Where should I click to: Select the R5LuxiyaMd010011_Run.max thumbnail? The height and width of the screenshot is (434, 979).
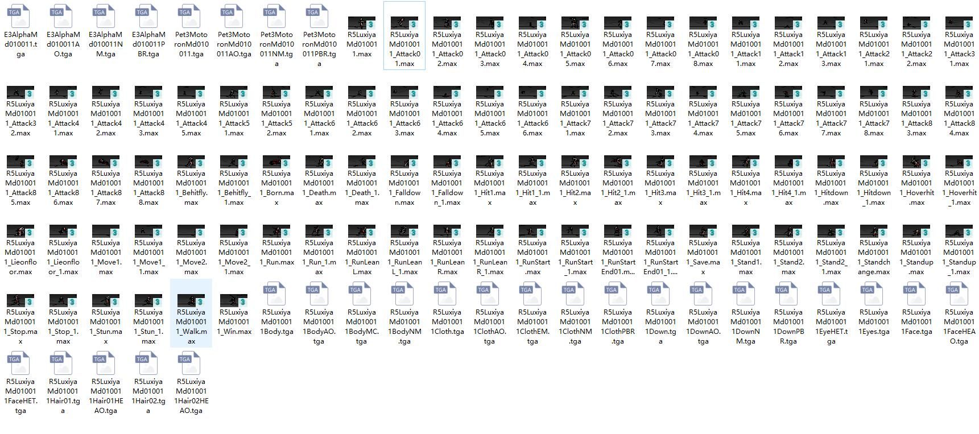[x=276, y=231]
